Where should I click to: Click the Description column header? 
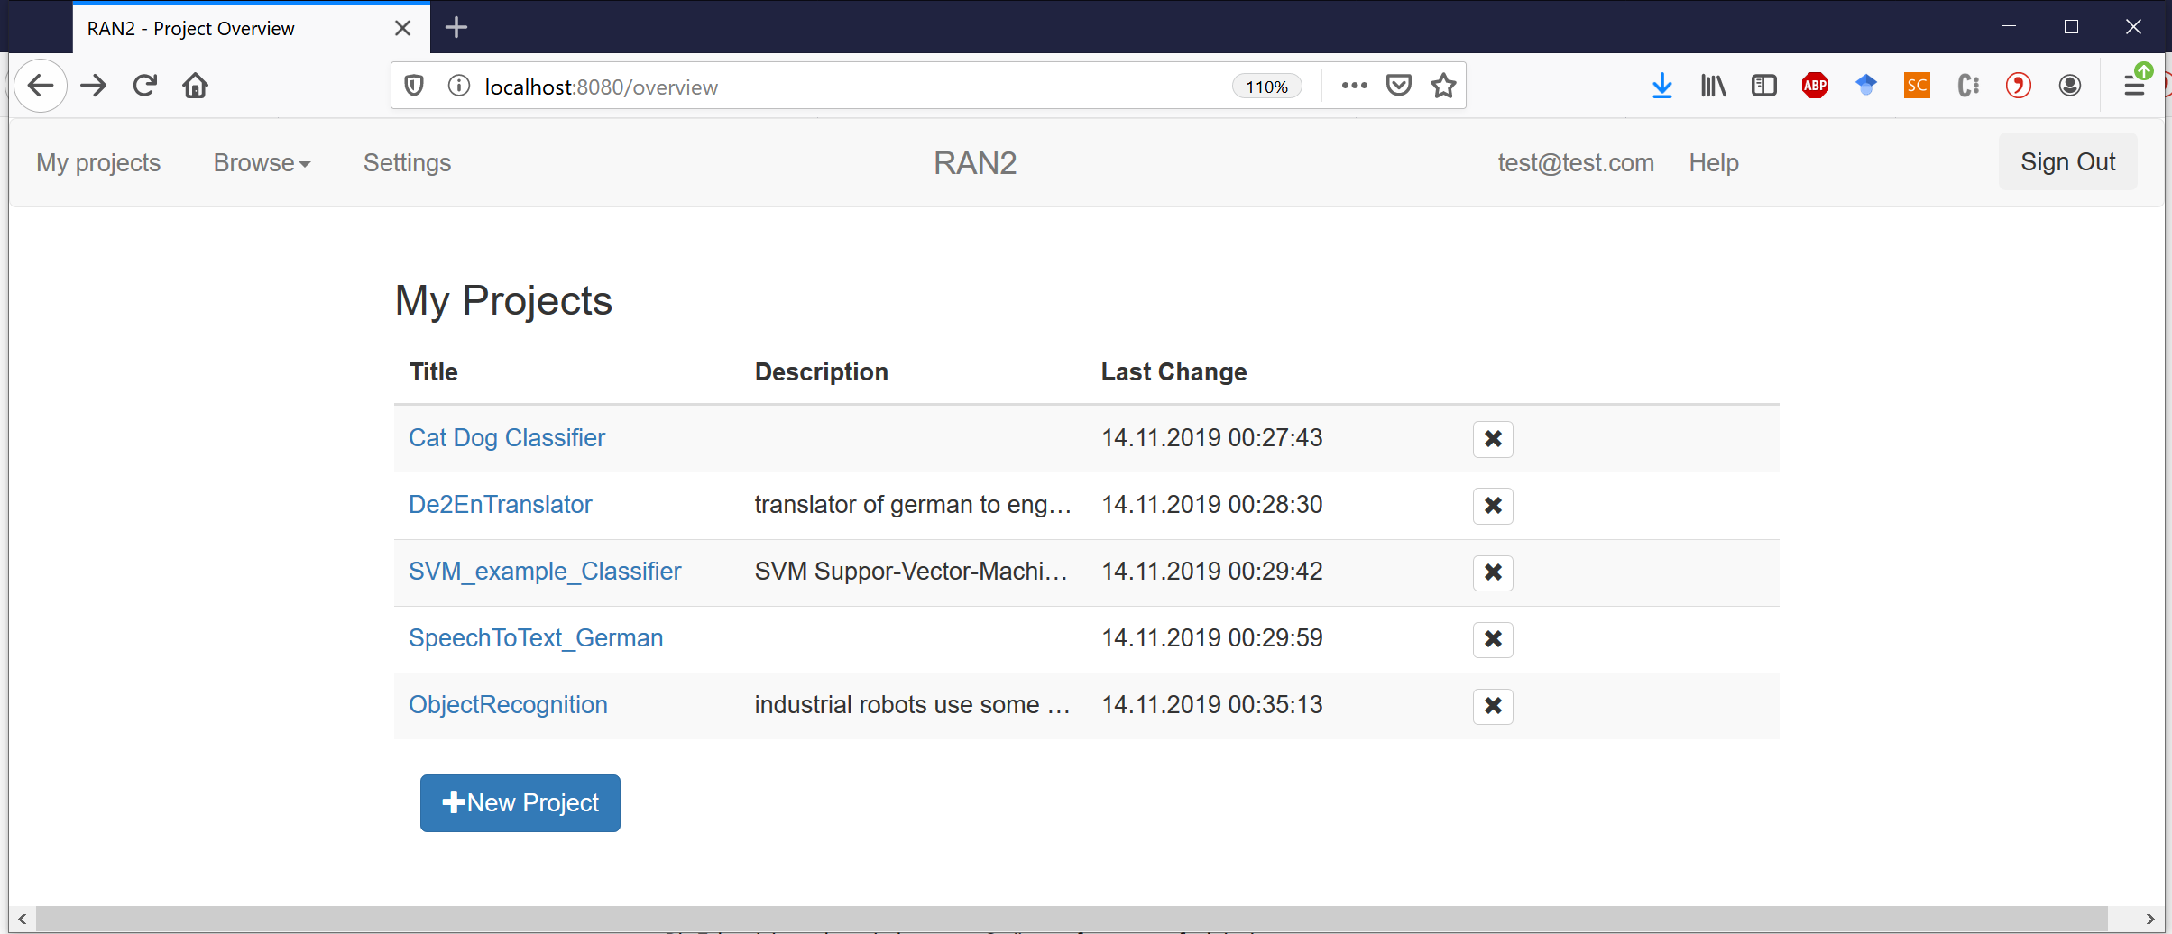[821, 372]
